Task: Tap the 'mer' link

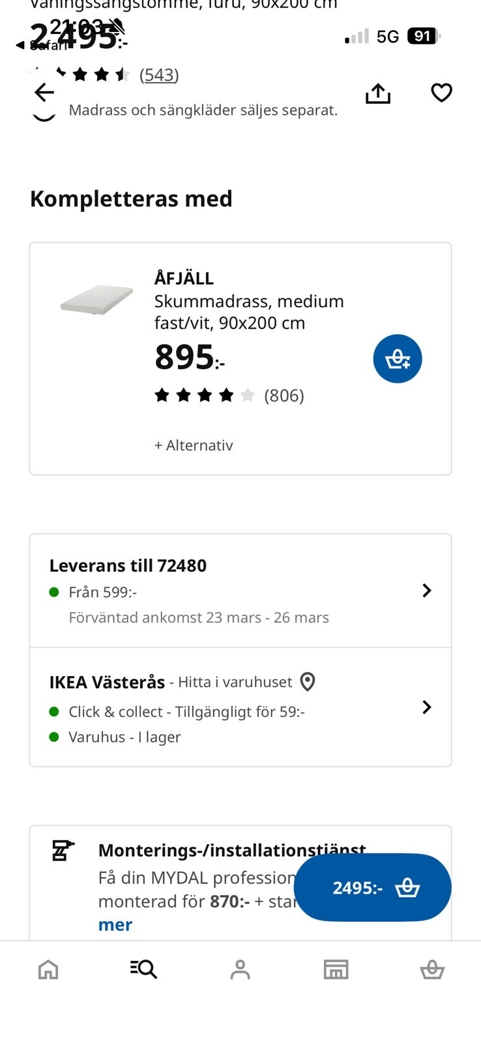Action: (115, 925)
